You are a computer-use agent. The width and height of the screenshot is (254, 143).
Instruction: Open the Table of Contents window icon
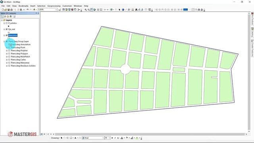63,10
